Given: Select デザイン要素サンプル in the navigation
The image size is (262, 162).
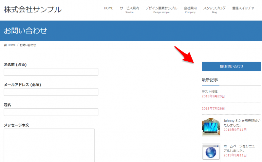Looking at the screenshot, I should click(161, 10).
